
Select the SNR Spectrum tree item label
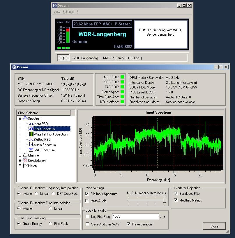point(44,150)
